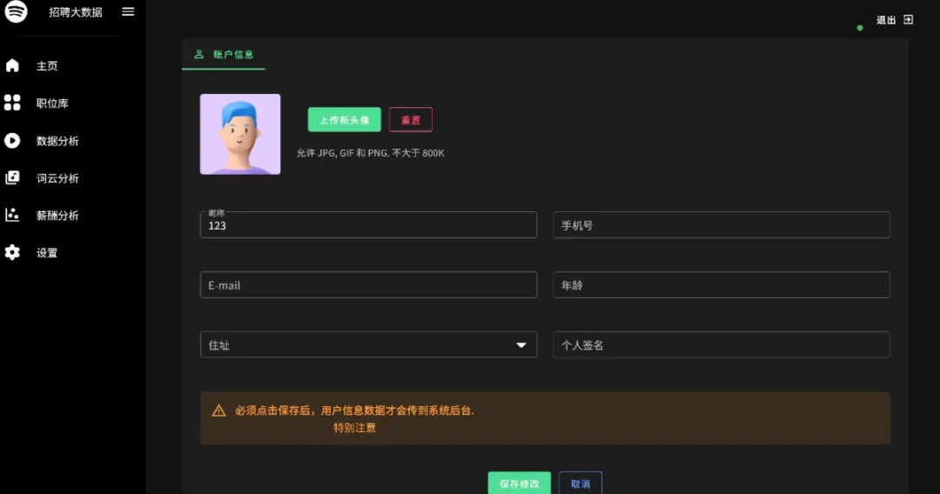Click the 退出 logout arrow icon
This screenshot has width=940, height=494.
[908, 20]
